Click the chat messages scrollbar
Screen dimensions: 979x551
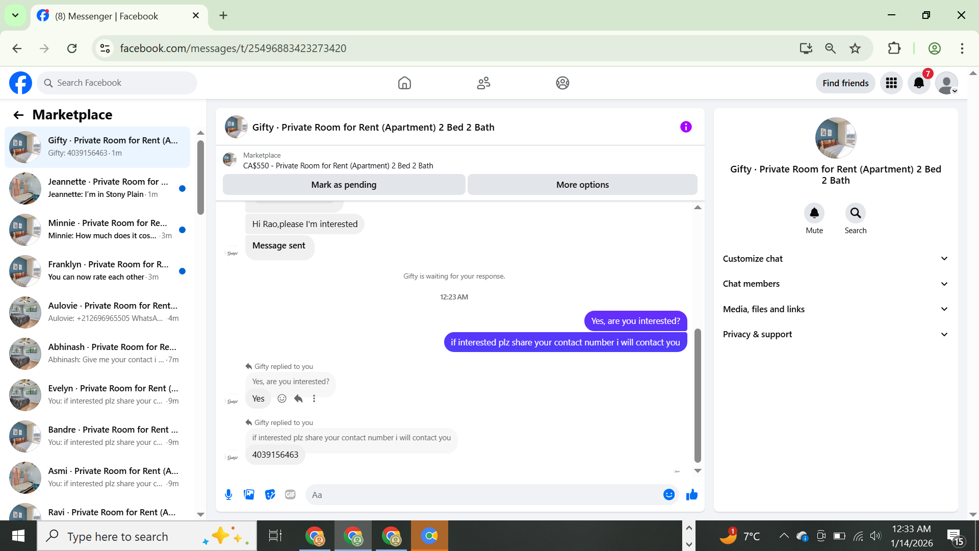(x=698, y=395)
